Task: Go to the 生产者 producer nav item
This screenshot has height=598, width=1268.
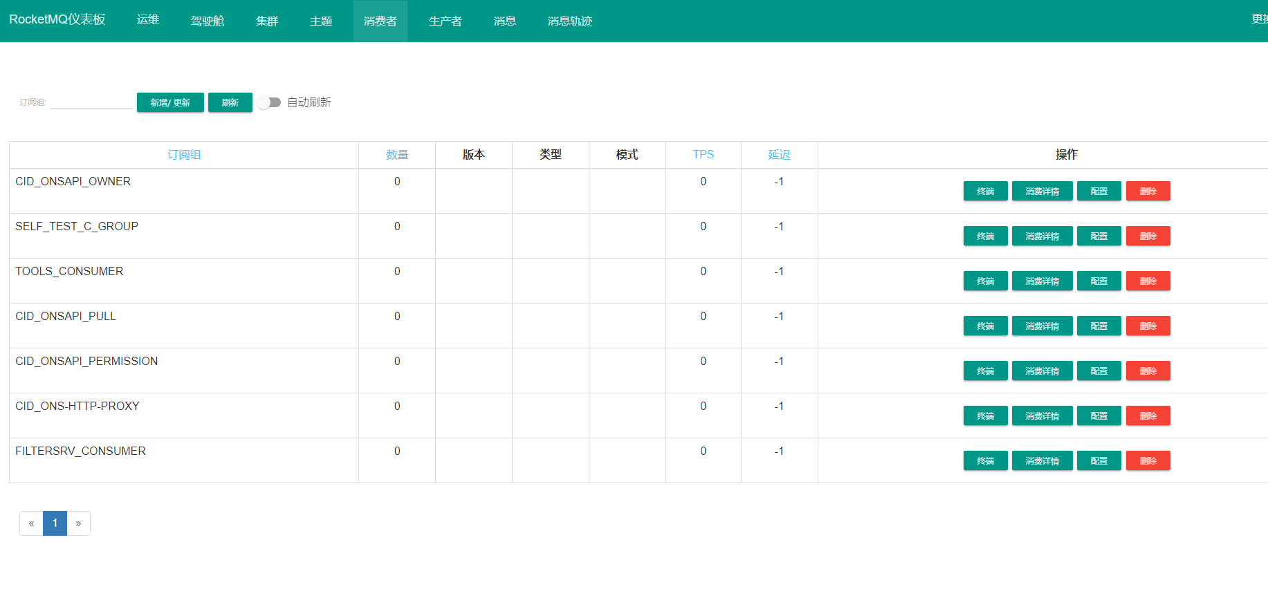Action: (445, 21)
